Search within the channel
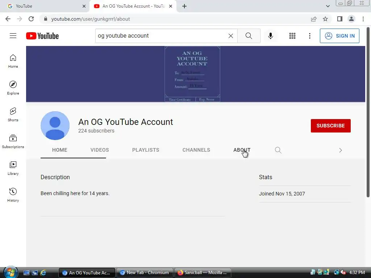This screenshot has width=371, height=278. (x=278, y=150)
